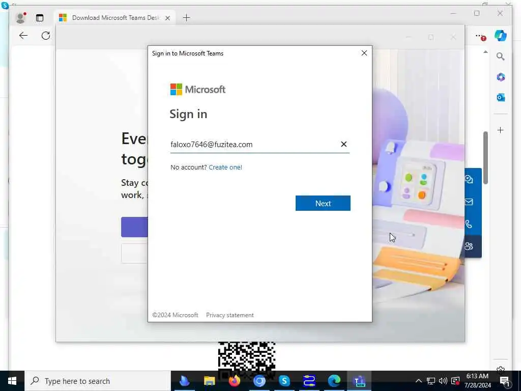Open the network tray icon
This screenshot has height=391, width=521.
coord(431,381)
